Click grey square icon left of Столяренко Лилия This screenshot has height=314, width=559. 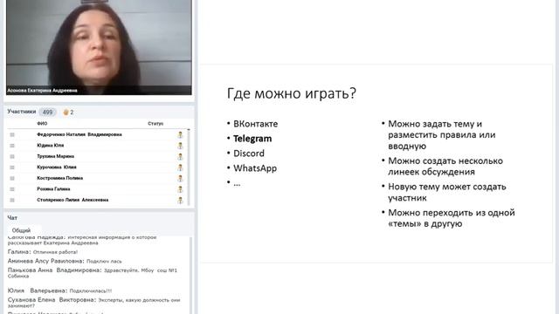click(x=12, y=200)
